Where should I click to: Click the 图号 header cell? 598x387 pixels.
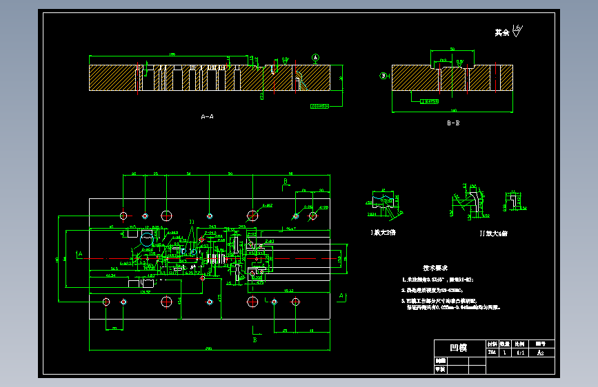pyautogui.click(x=541, y=344)
